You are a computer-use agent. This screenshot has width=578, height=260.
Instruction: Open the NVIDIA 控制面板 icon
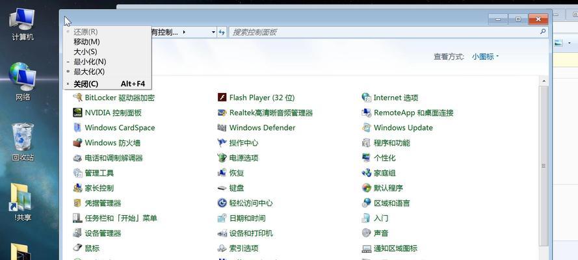77,112
